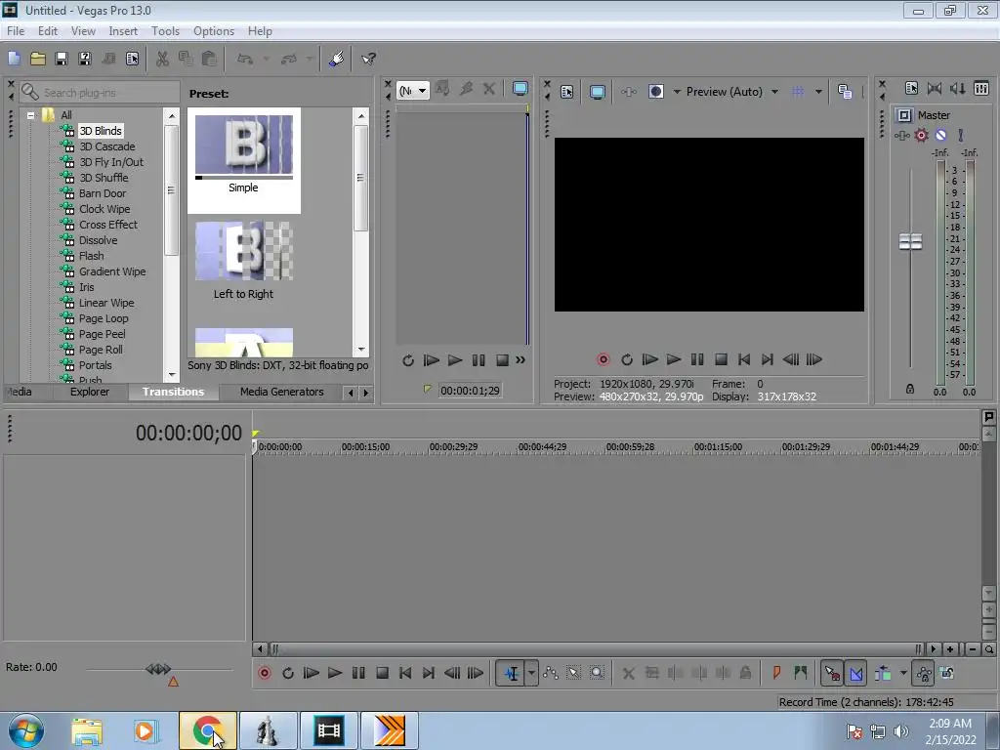Click Master bus automation settings gear

pyautogui.click(x=921, y=135)
